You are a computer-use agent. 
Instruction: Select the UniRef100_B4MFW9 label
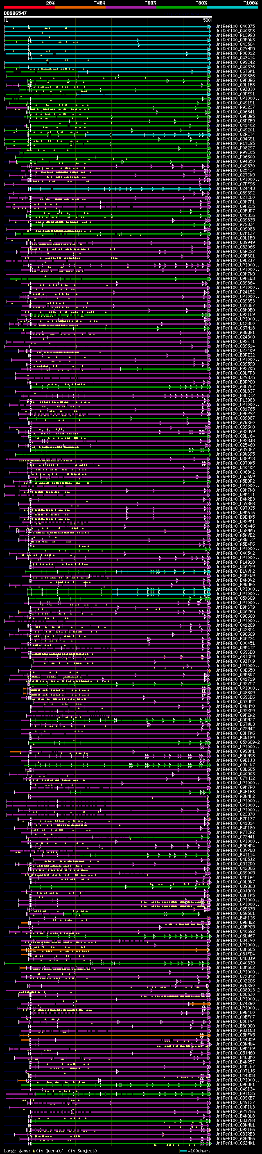(x=235, y=576)
